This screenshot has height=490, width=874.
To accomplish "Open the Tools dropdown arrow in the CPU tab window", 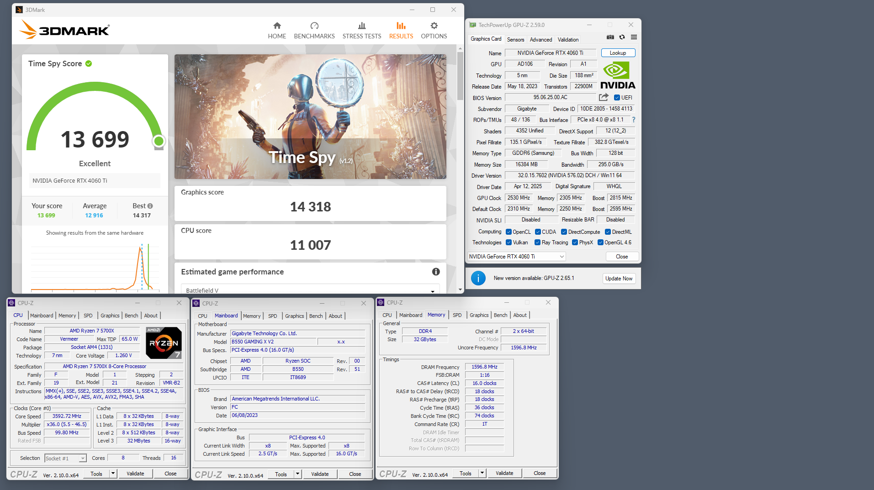I will pyautogui.click(x=113, y=474).
